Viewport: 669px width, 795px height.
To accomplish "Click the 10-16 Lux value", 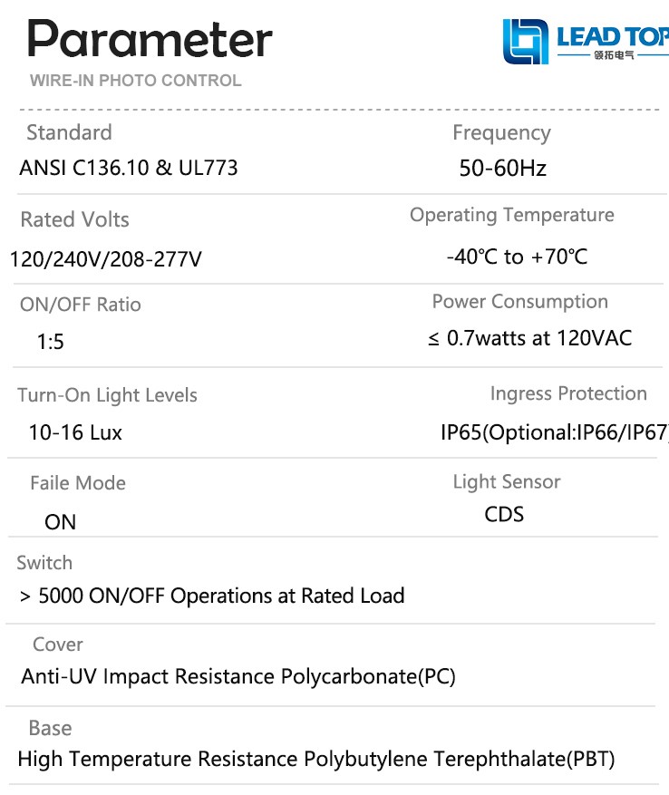I will [x=75, y=432].
